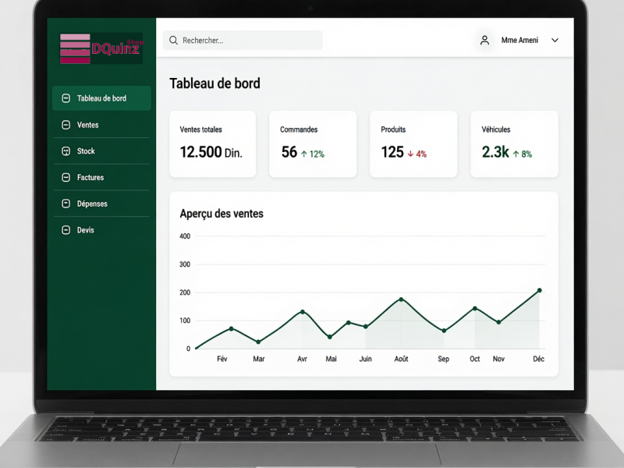
Task: Click the user profile avatar icon
Action: (484, 41)
